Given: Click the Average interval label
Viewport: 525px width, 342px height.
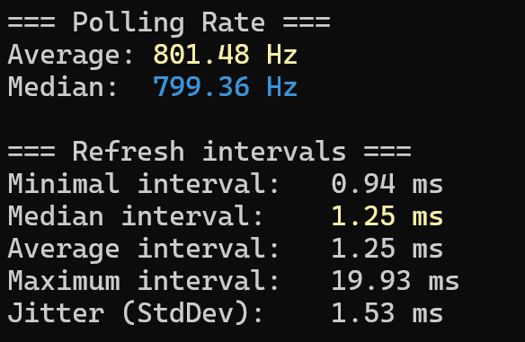Looking at the screenshot, I should coord(143,249).
